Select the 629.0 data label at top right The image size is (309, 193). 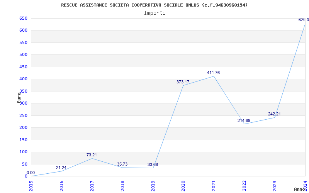point(304,20)
